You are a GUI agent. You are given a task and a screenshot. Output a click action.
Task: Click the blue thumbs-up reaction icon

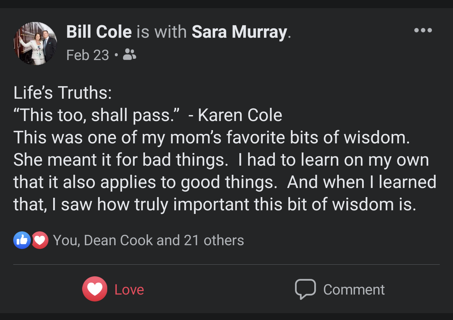[22, 240]
